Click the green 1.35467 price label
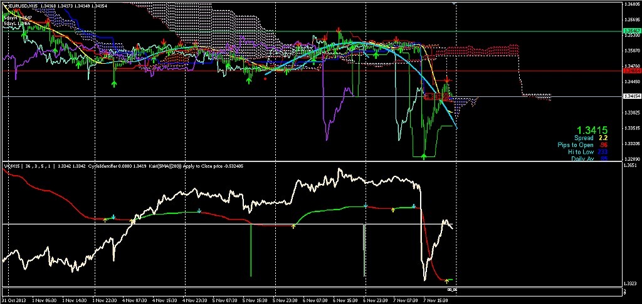 (x=631, y=30)
